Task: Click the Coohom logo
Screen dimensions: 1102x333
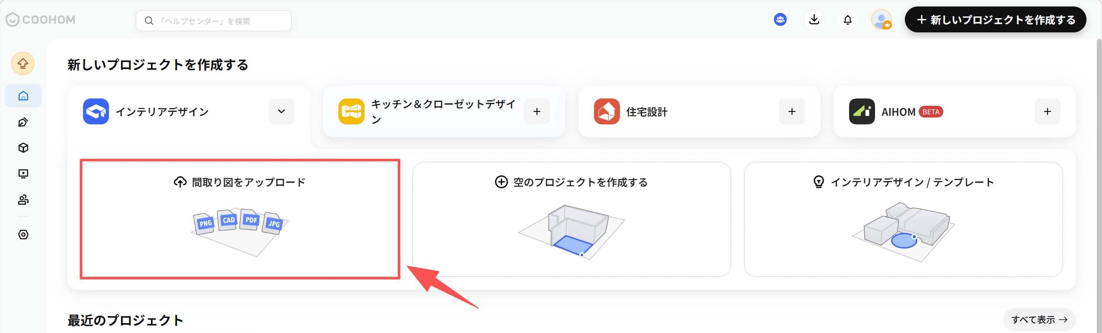Action: [41, 19]
